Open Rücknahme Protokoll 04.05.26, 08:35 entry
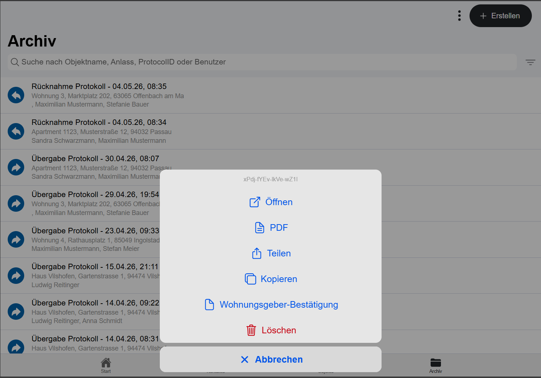 click(270, 95)
